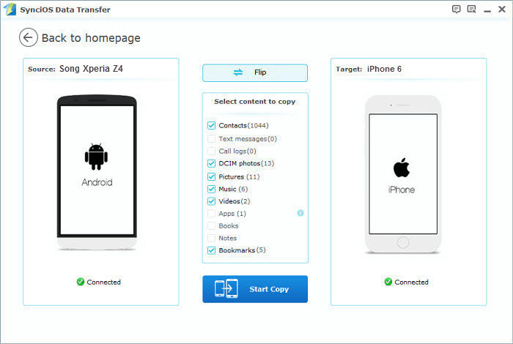The height and width of the screenshot is (344, 513).
Task: Uncheck the Contacts checkbox
Action: point(211,125)
